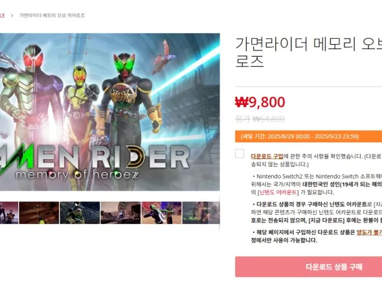Open the 양도가 불가 underlined link
382x286 pixels.
369,232
